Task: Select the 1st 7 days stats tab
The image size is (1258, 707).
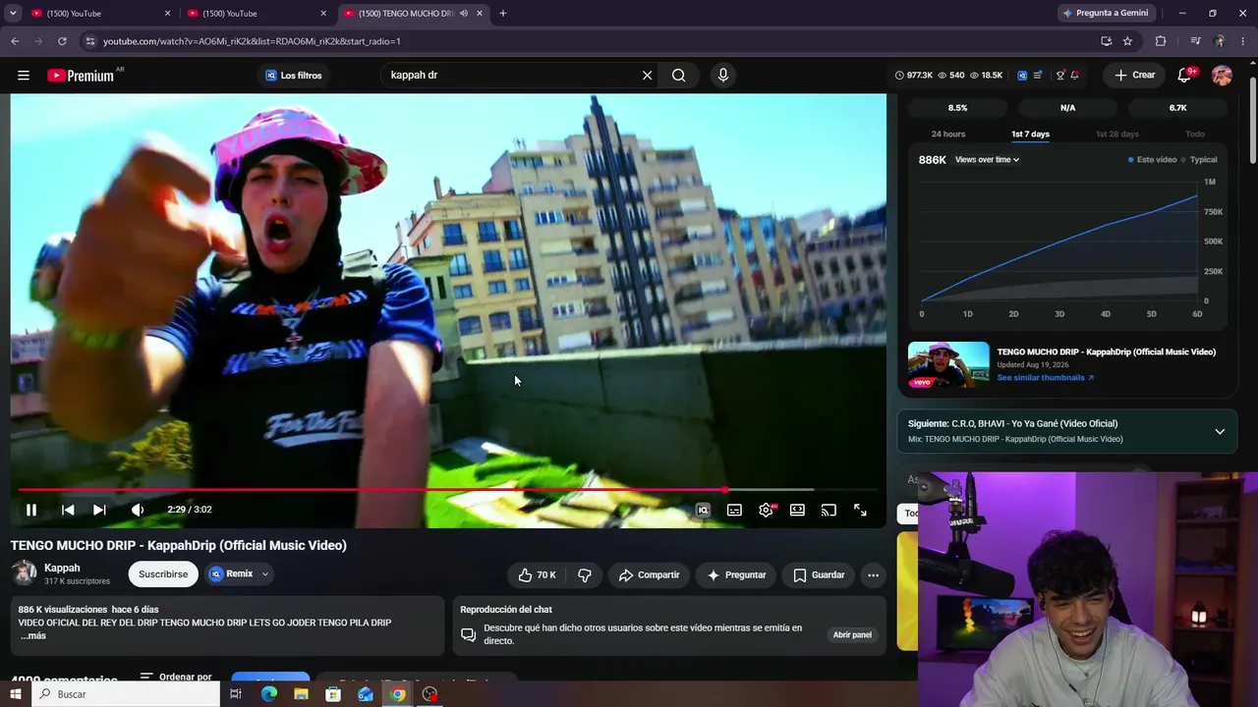Action: [x=1030, y=135]
